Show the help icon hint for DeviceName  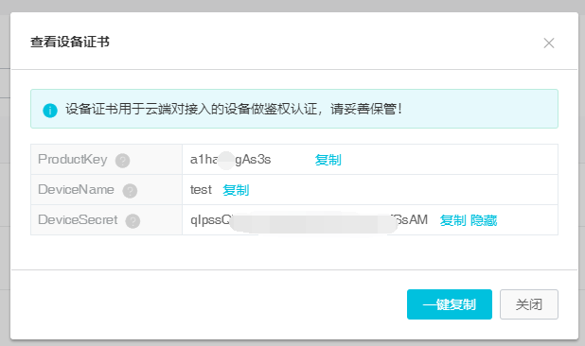(130, 191)
